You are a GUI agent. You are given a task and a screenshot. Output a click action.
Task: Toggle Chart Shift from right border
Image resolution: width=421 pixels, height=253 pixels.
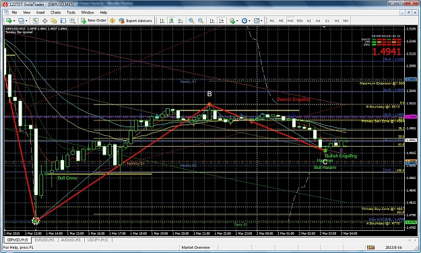coord(221,21)
